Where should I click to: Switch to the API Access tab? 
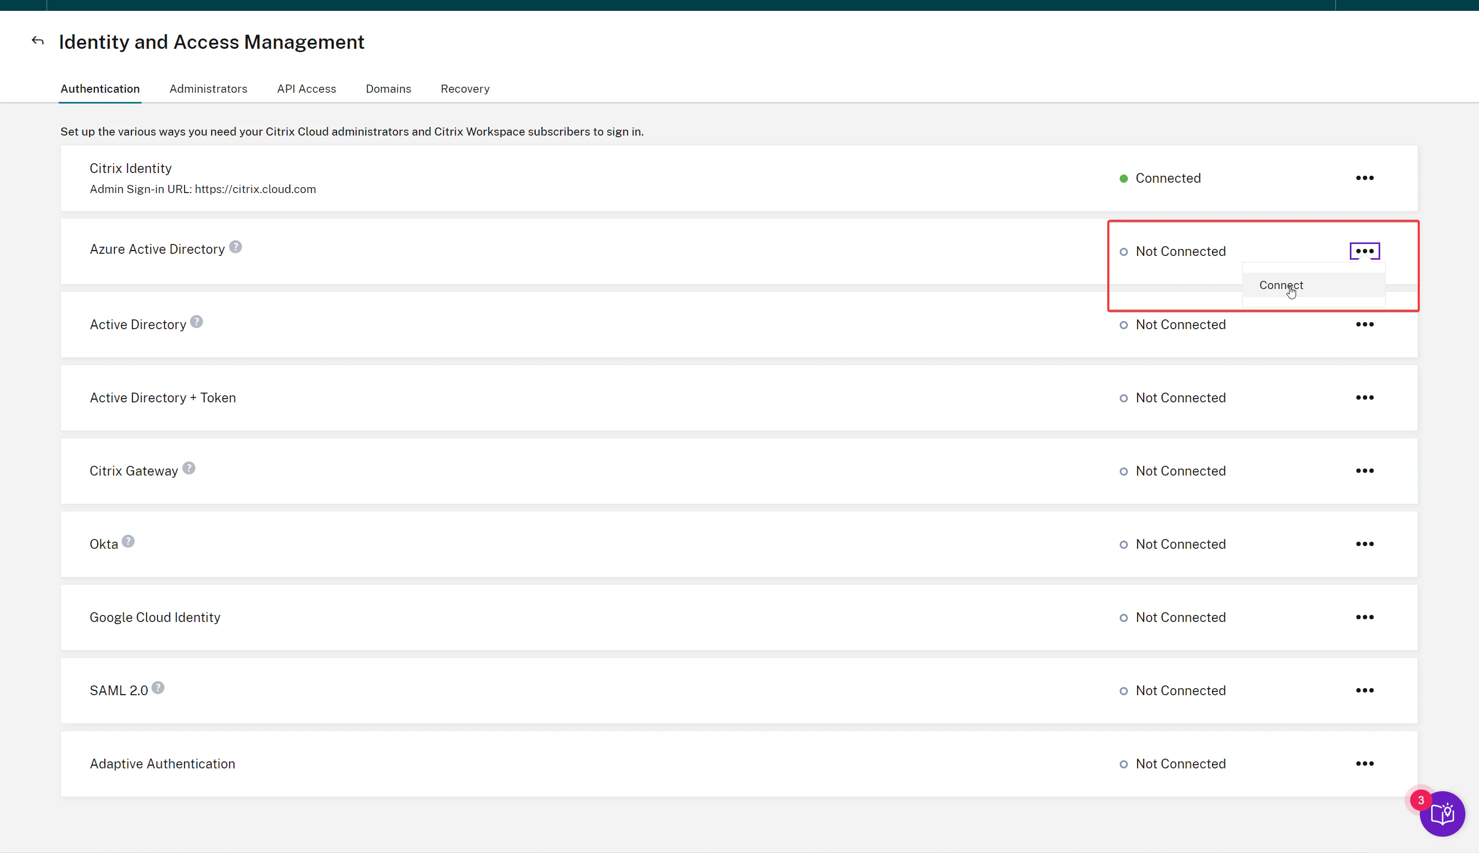pos(307,88)
